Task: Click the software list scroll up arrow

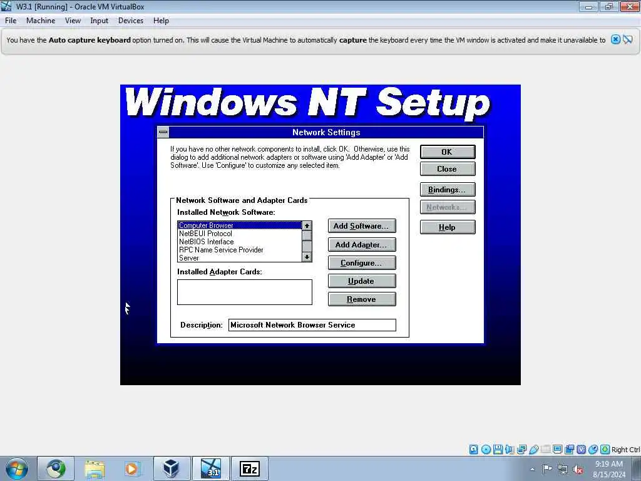Action: [x=307, y=225]
